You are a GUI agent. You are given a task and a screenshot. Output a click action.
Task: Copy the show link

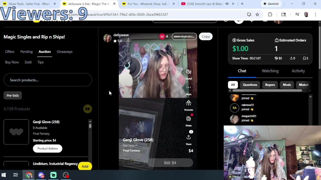[x=206, y=36]
